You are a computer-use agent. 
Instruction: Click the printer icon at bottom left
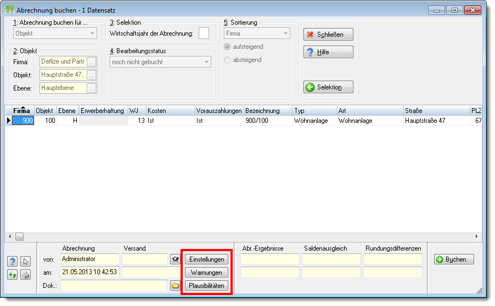(26, 275)
